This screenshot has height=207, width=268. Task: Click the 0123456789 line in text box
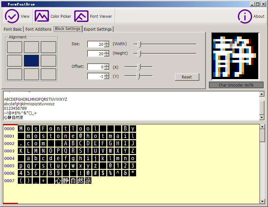[15, 109]
